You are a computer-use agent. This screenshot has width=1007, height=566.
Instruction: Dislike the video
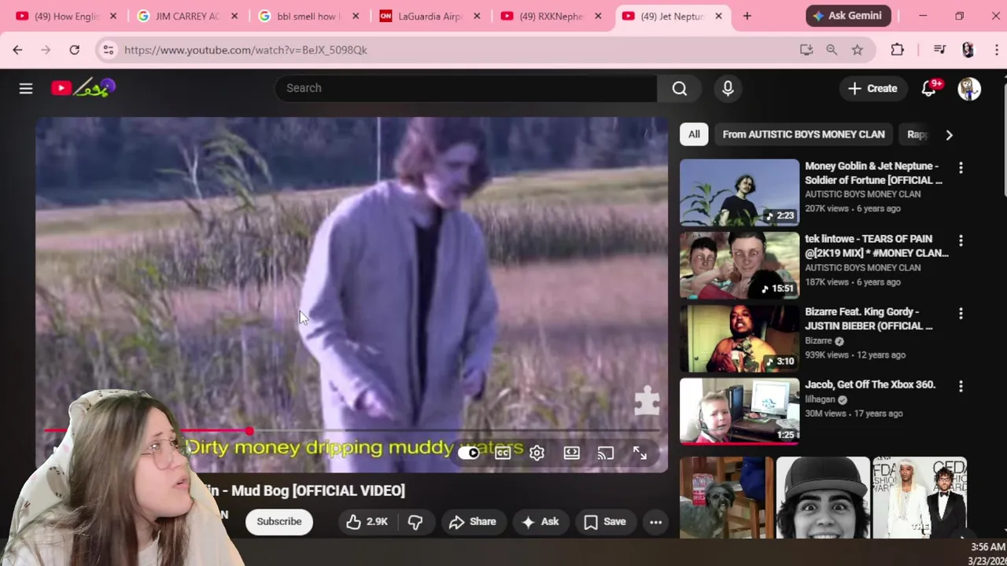(x=415, y=522)
